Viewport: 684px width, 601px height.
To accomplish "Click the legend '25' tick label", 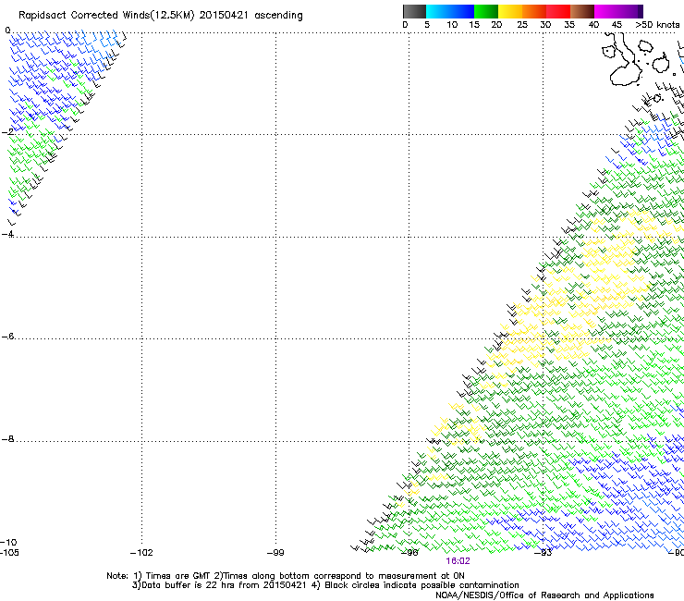I will click(x=522, y=25).
